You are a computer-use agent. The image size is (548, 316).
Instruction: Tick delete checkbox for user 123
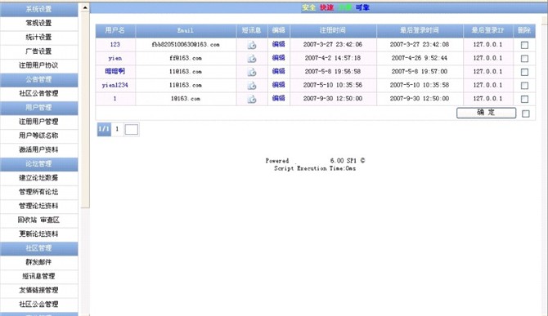coord(524,45)
